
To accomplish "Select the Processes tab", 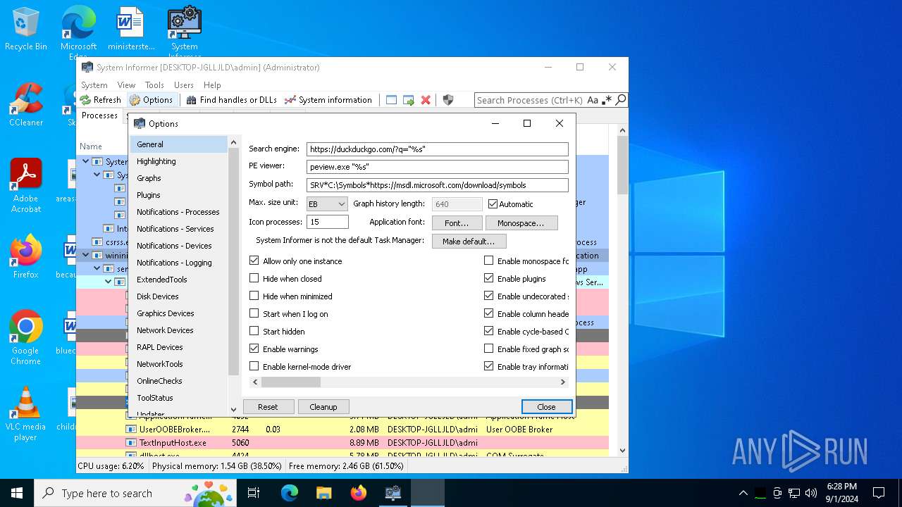I will (x=99, y=115).
